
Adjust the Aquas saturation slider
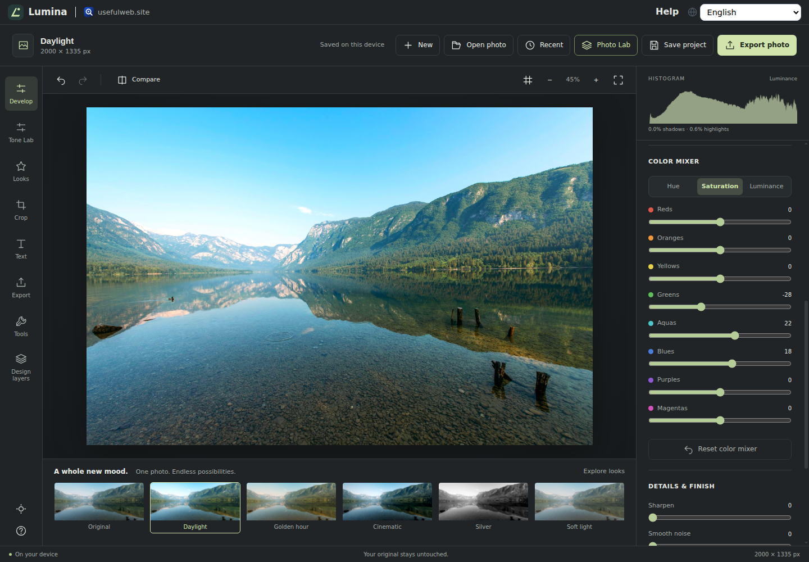click(720, 336)
